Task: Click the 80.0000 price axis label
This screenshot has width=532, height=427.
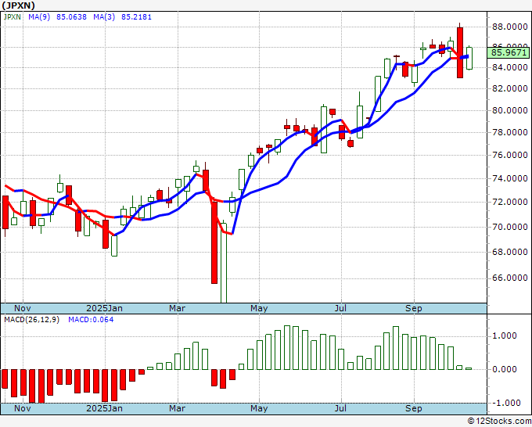Action: coord(509,110)
